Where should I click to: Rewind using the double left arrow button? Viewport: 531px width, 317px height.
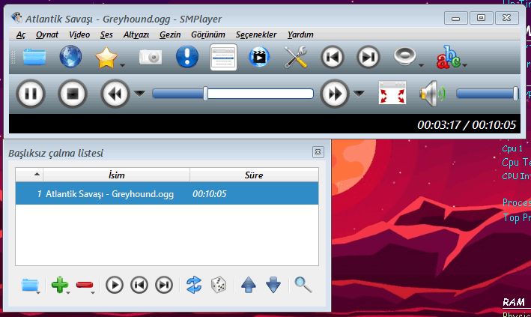tap(115, 94)
